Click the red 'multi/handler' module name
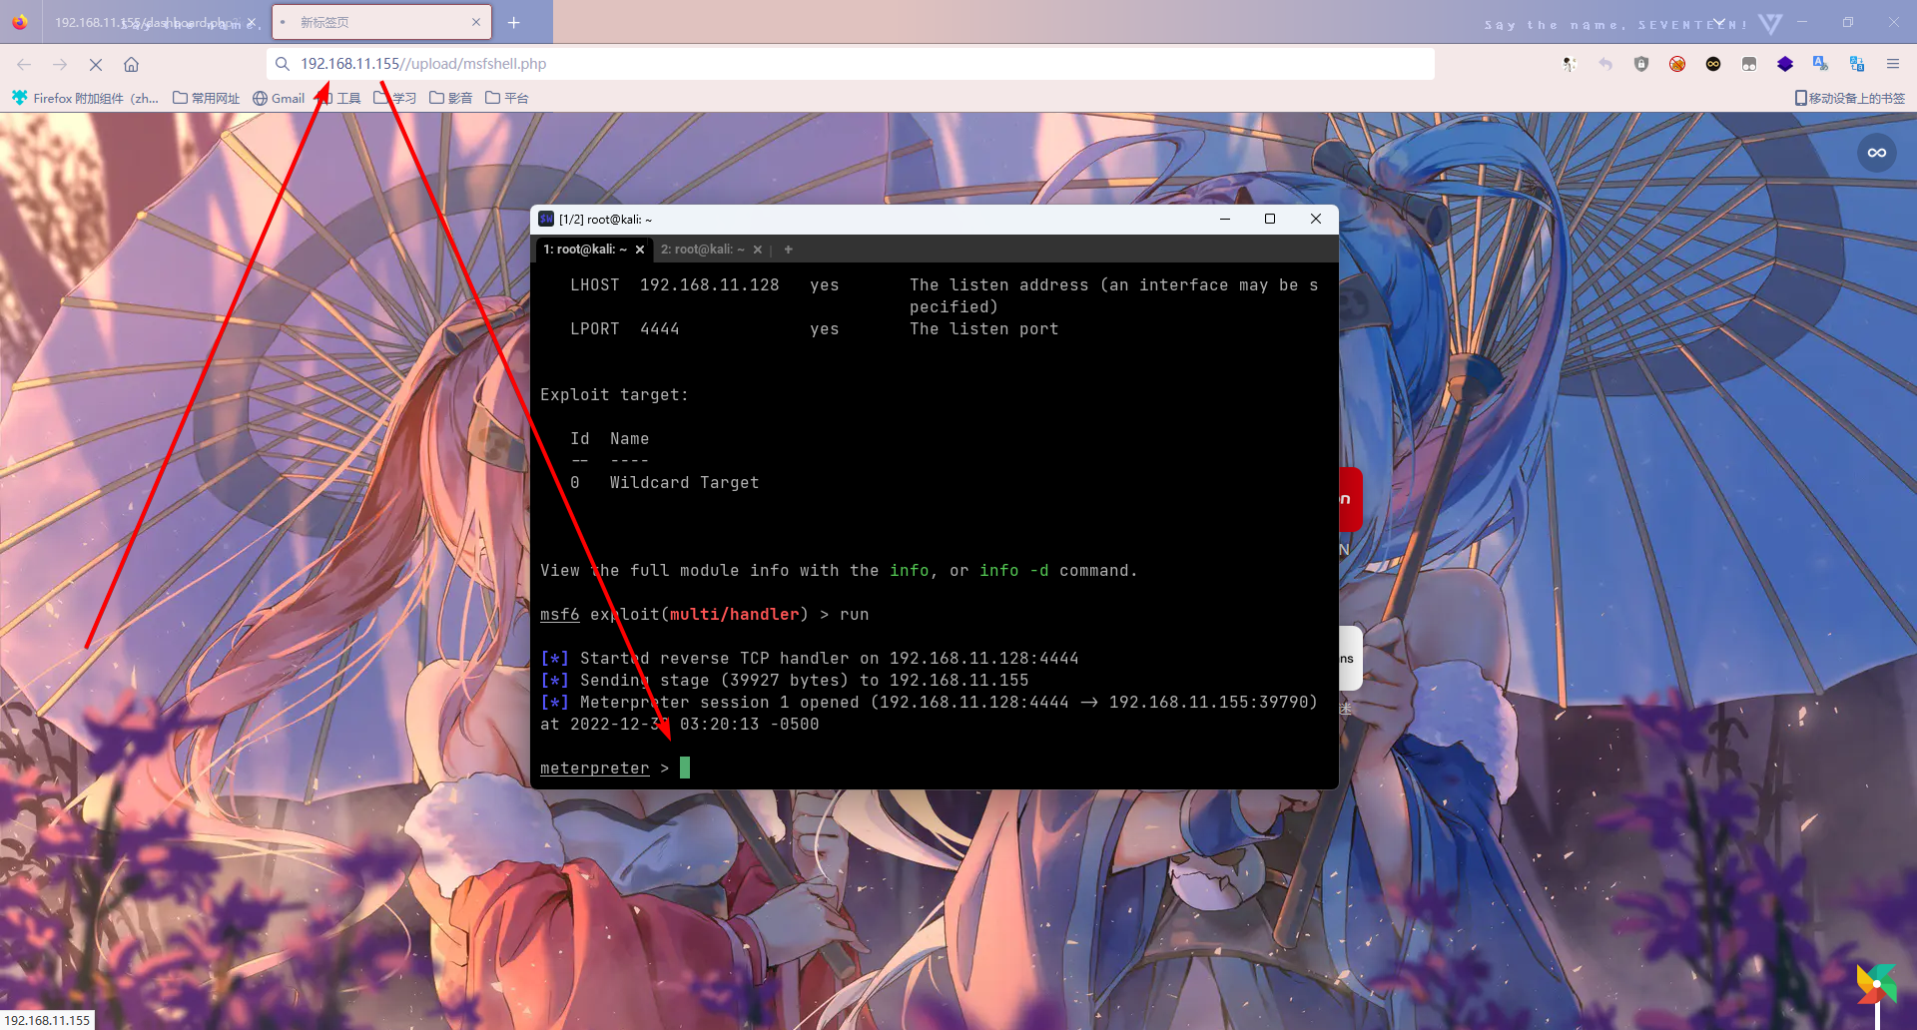This screenshot has width=1917, height=1030. coord(735,615)
